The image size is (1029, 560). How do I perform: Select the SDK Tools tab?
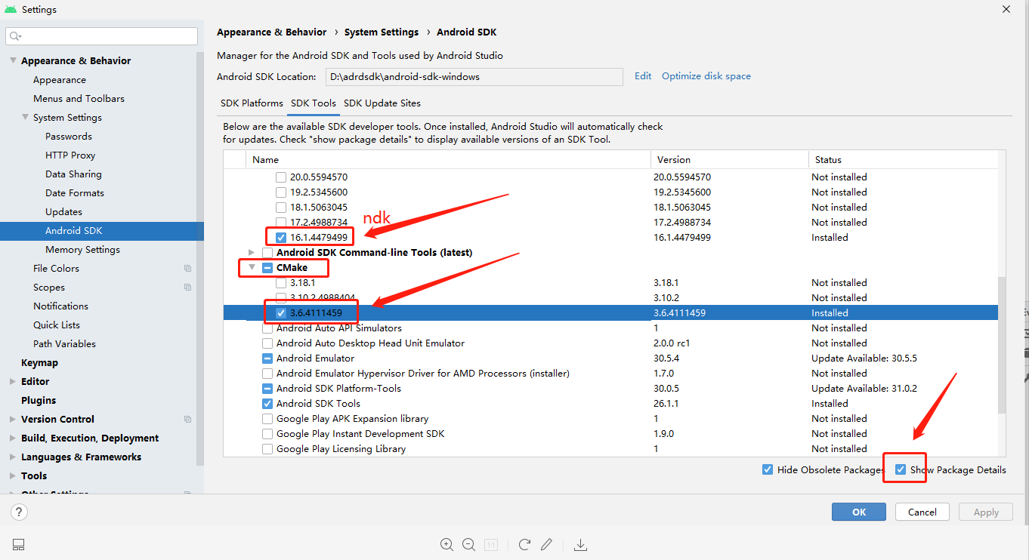314,103
